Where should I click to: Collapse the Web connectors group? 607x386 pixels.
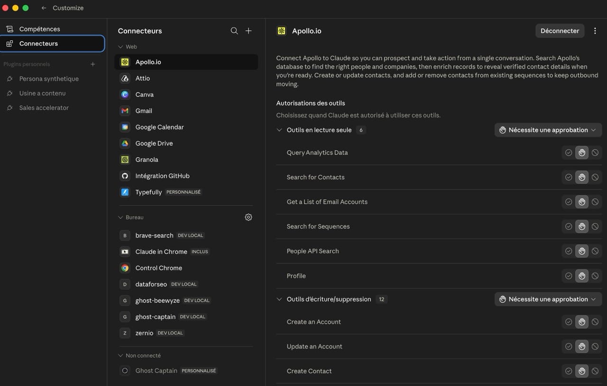120,47
